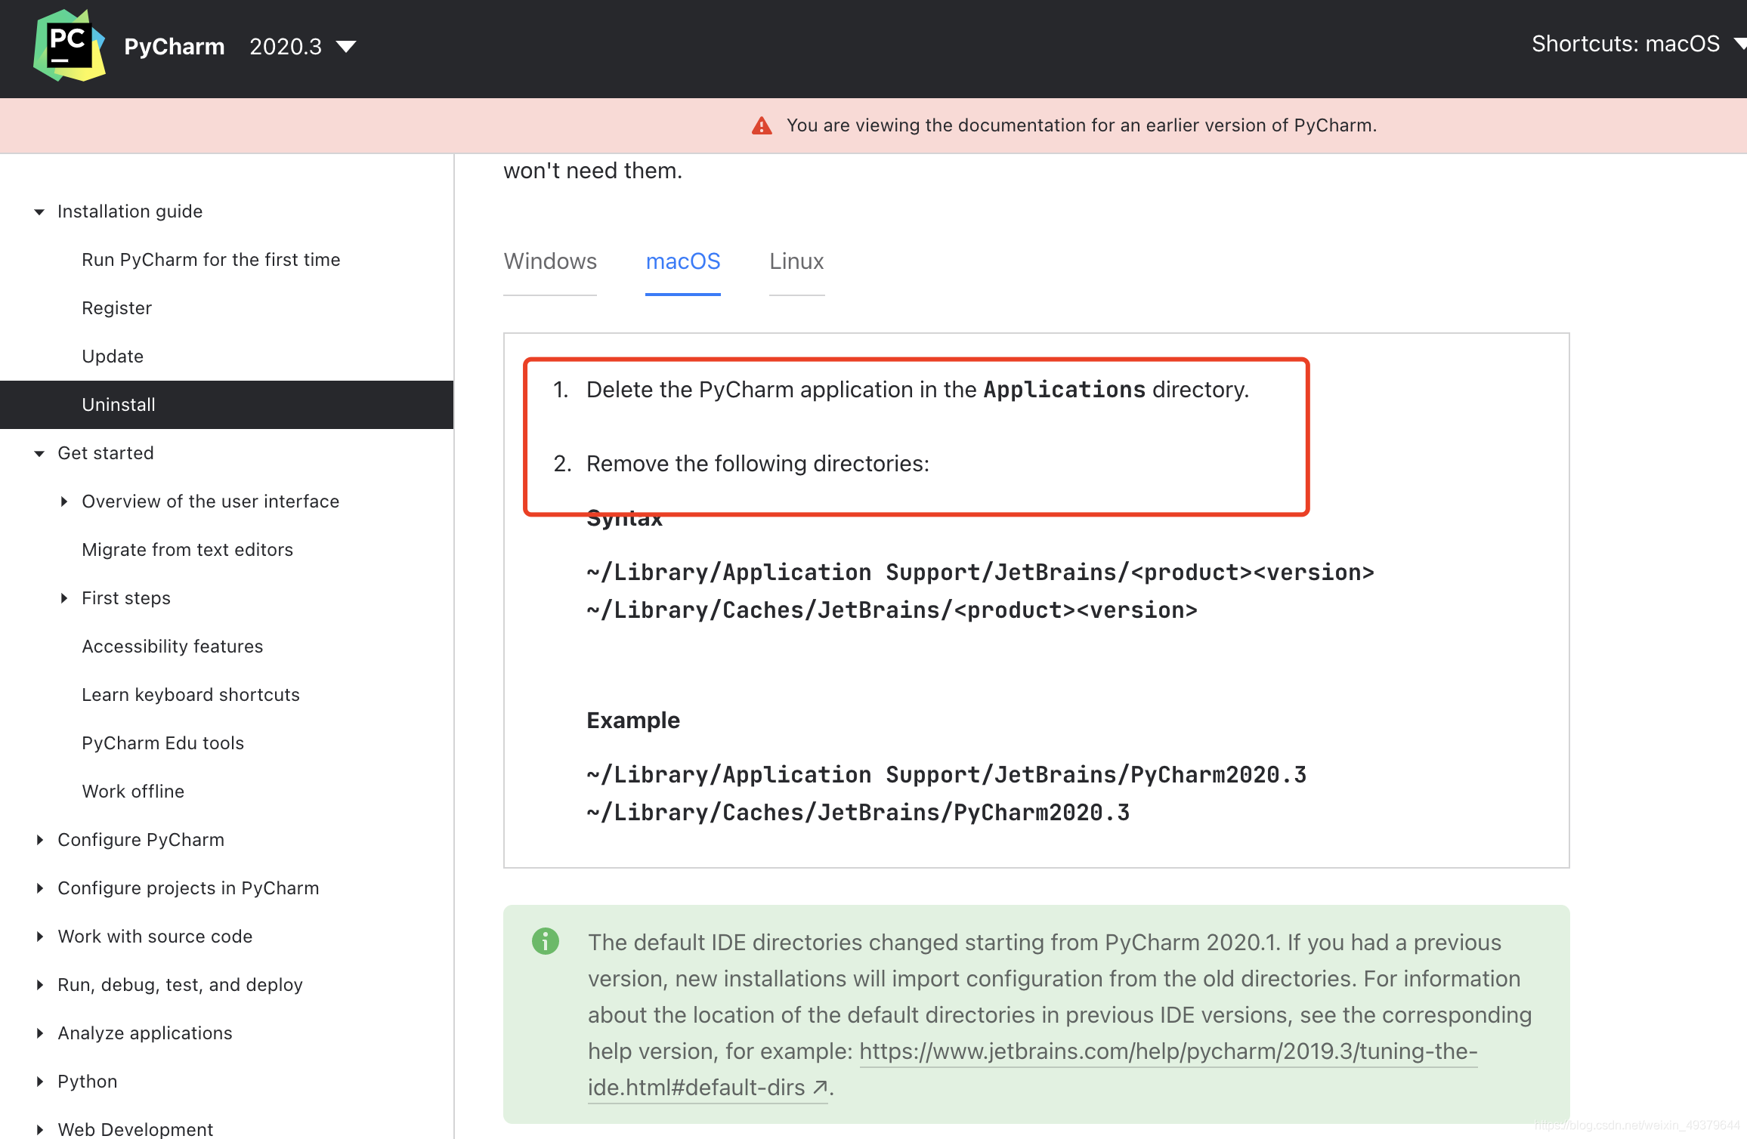Expand the Python section

click(x=39, y=1082)
